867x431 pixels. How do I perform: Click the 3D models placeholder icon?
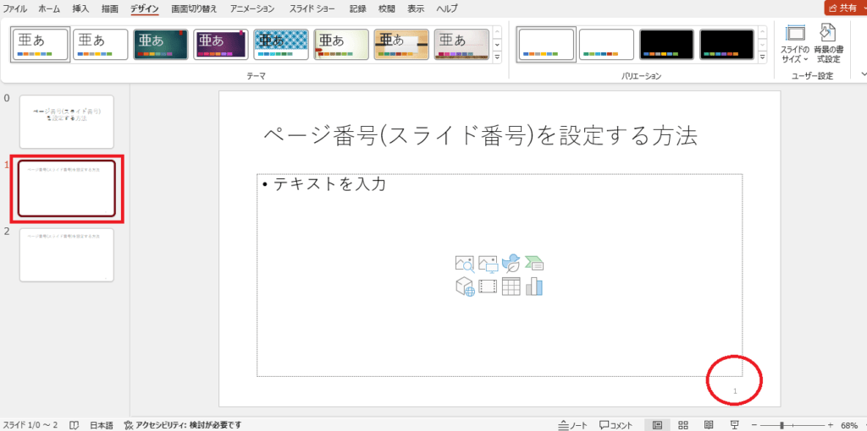click(465, 287)
